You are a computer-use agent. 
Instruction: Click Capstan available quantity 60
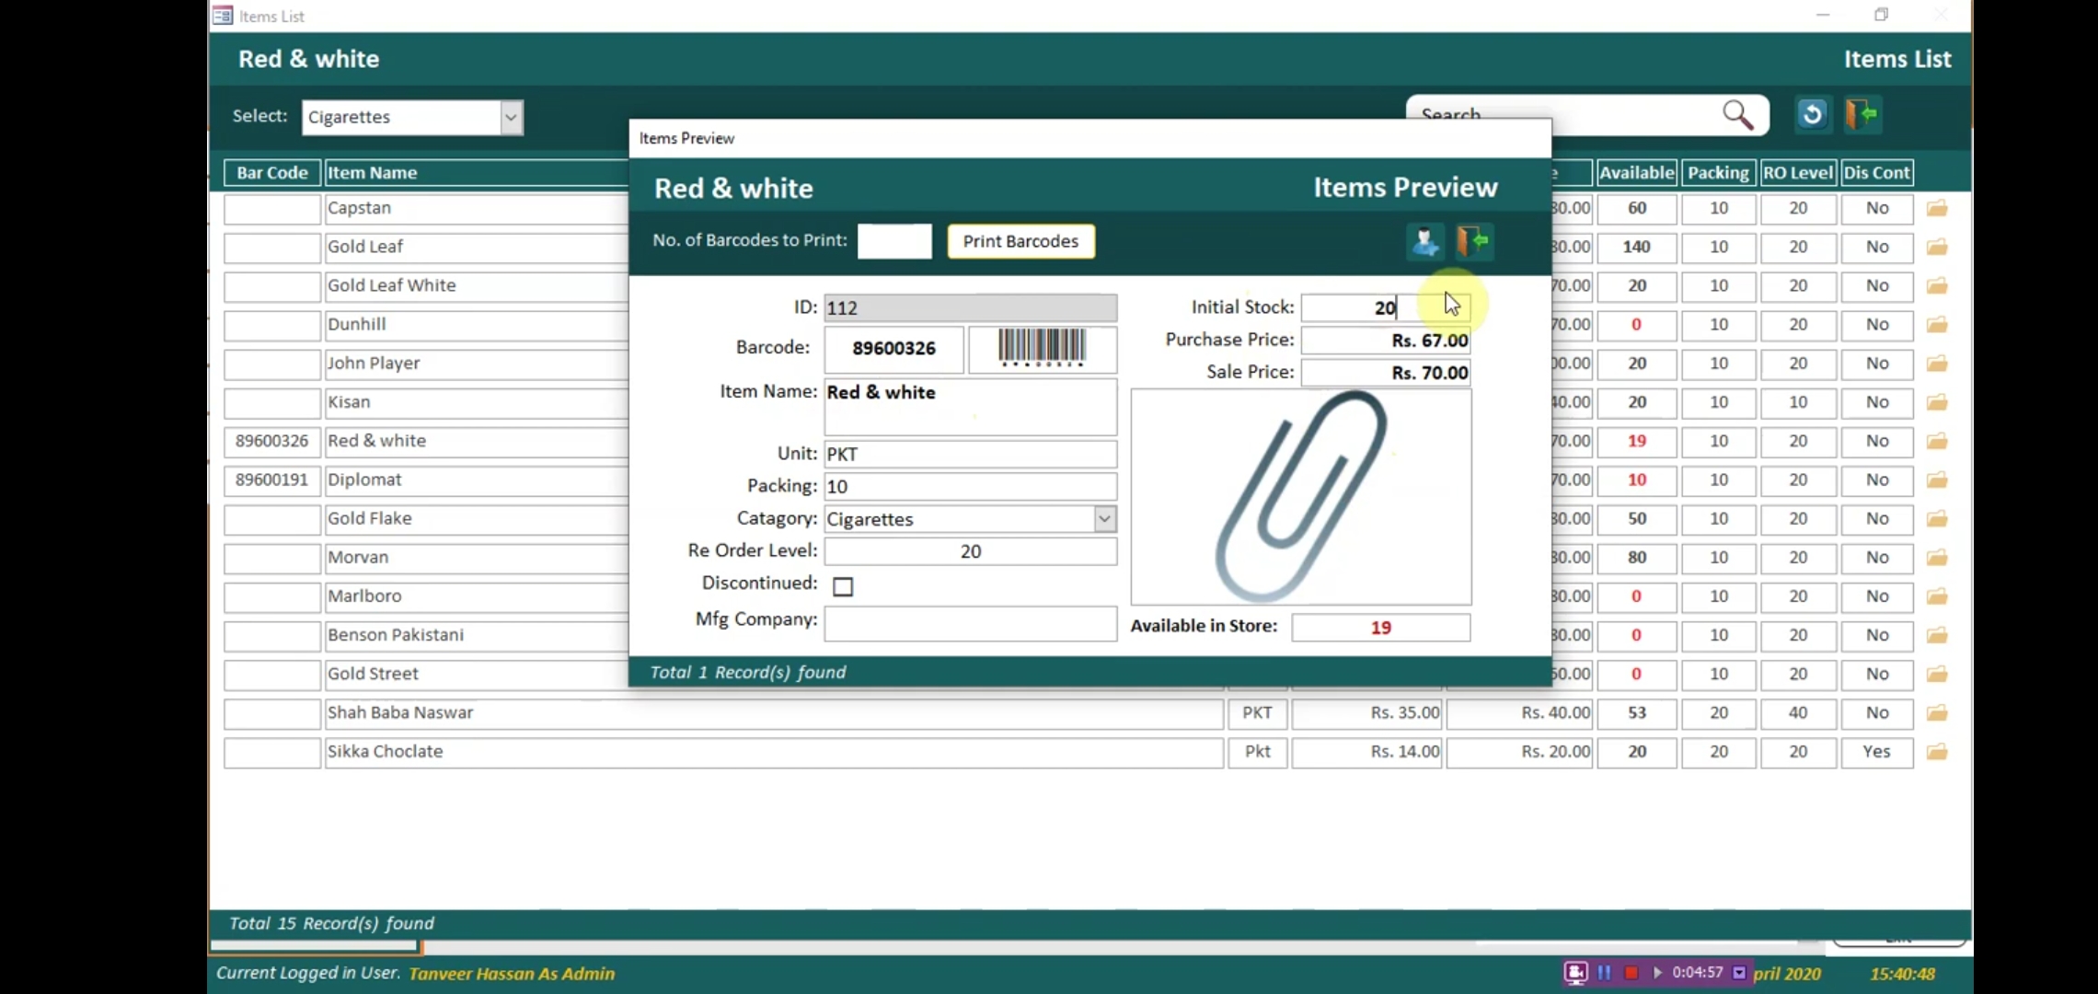[x=1636, y=208]
